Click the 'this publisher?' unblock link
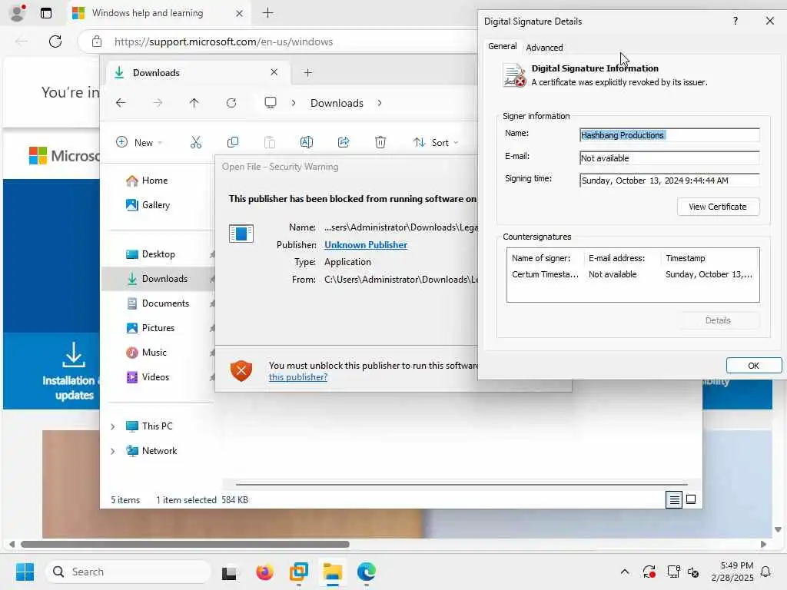 (297, 377)
